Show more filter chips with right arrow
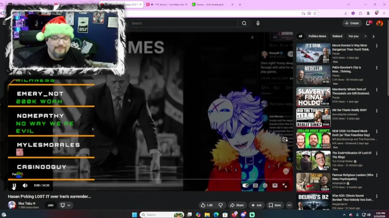 pos(373,36)
